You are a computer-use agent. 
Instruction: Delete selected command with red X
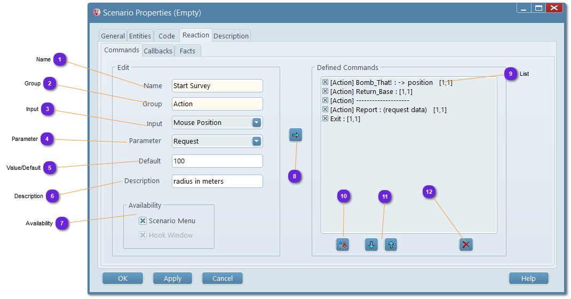(466, 245)
